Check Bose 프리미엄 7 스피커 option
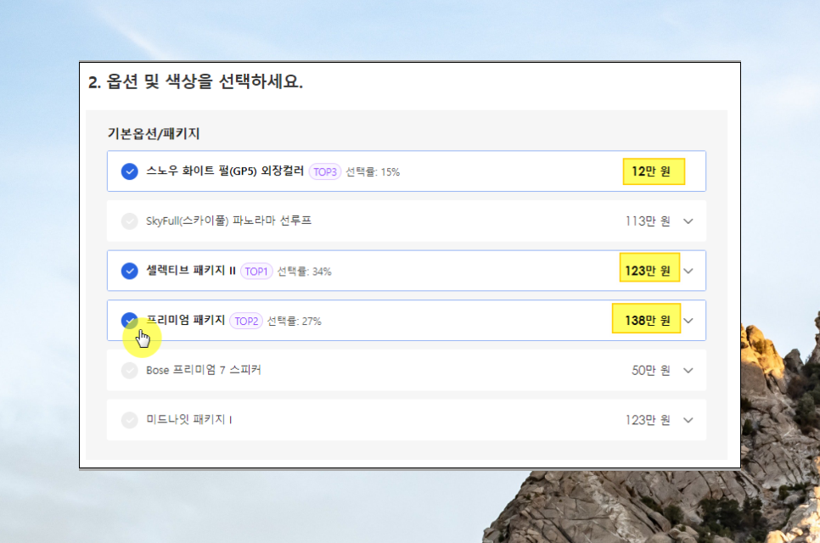 (129, 370)
